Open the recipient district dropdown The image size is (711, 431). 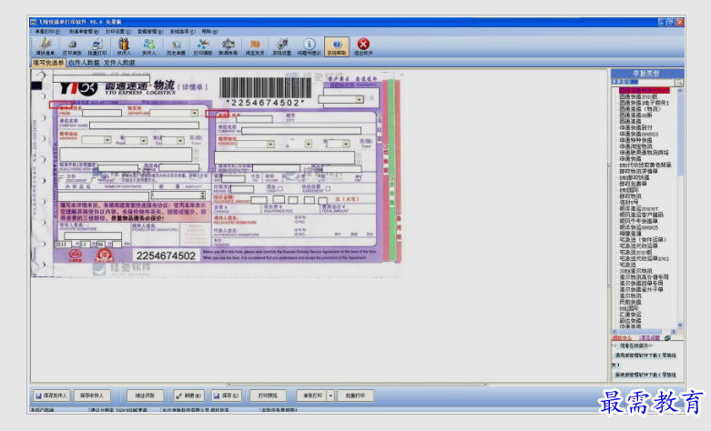(346, 144)
